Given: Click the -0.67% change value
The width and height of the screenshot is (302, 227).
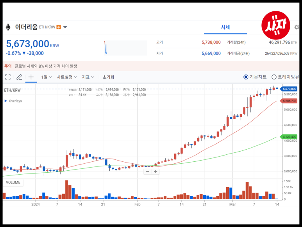Looking at the screenshot, I should click(x=13, y=53).
